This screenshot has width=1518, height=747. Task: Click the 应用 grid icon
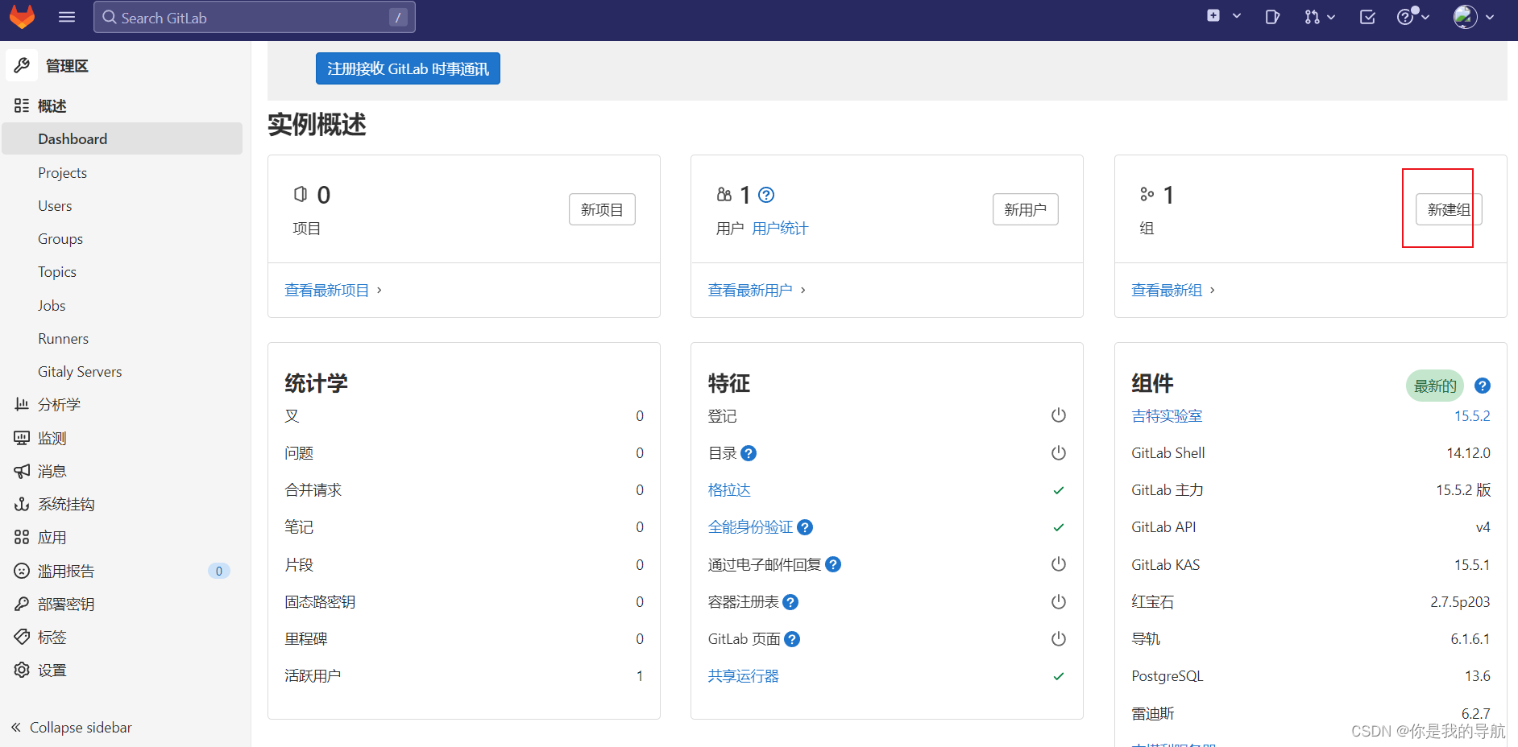(x=22, y=537)
